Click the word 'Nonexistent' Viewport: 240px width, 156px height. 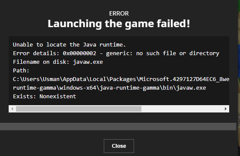(58, 97)
